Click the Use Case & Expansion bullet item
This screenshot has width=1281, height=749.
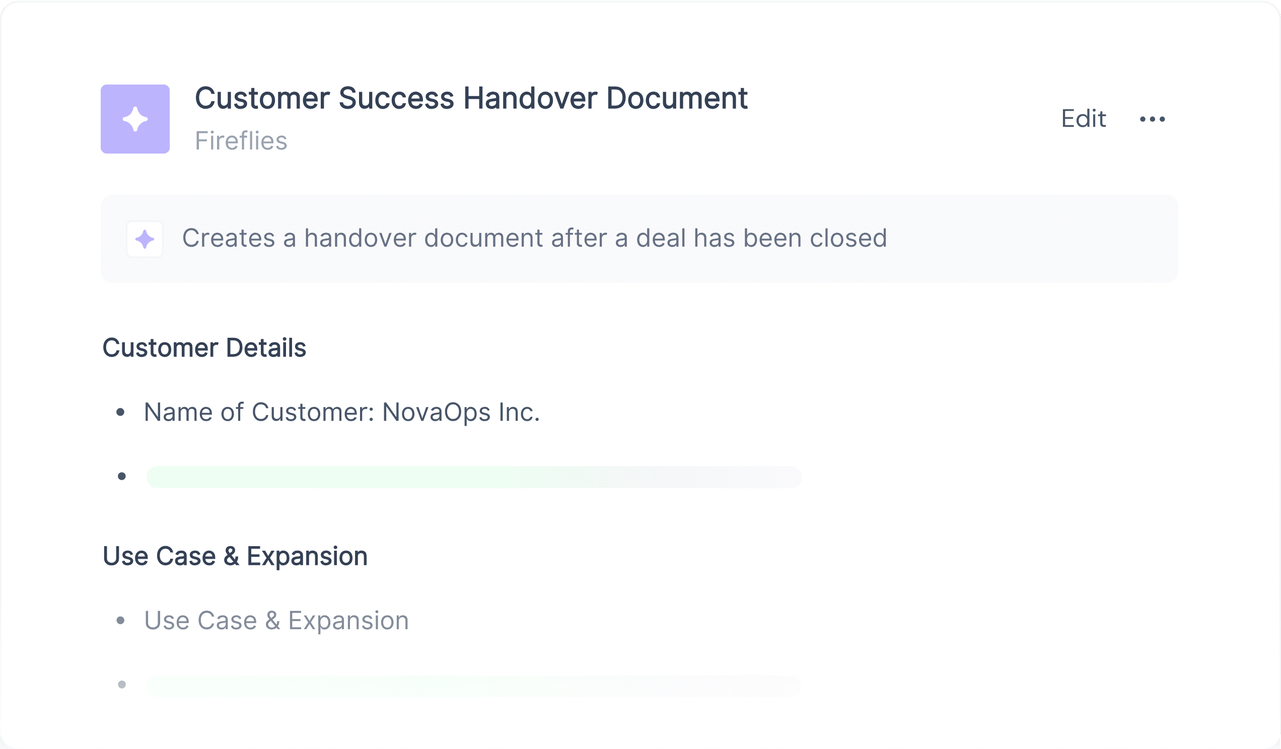pyautogui.click(x=276, y=621)
